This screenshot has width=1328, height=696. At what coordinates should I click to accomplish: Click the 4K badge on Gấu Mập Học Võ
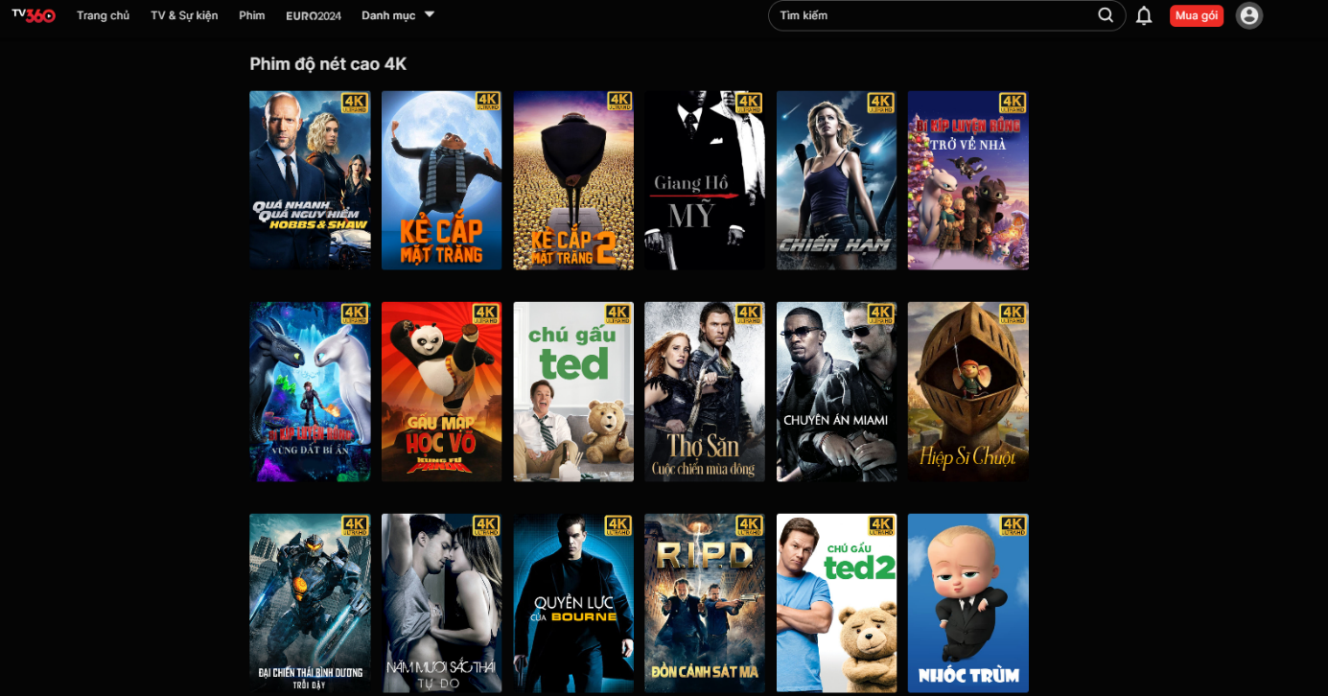pyautogui.click(x=486, y=313)
